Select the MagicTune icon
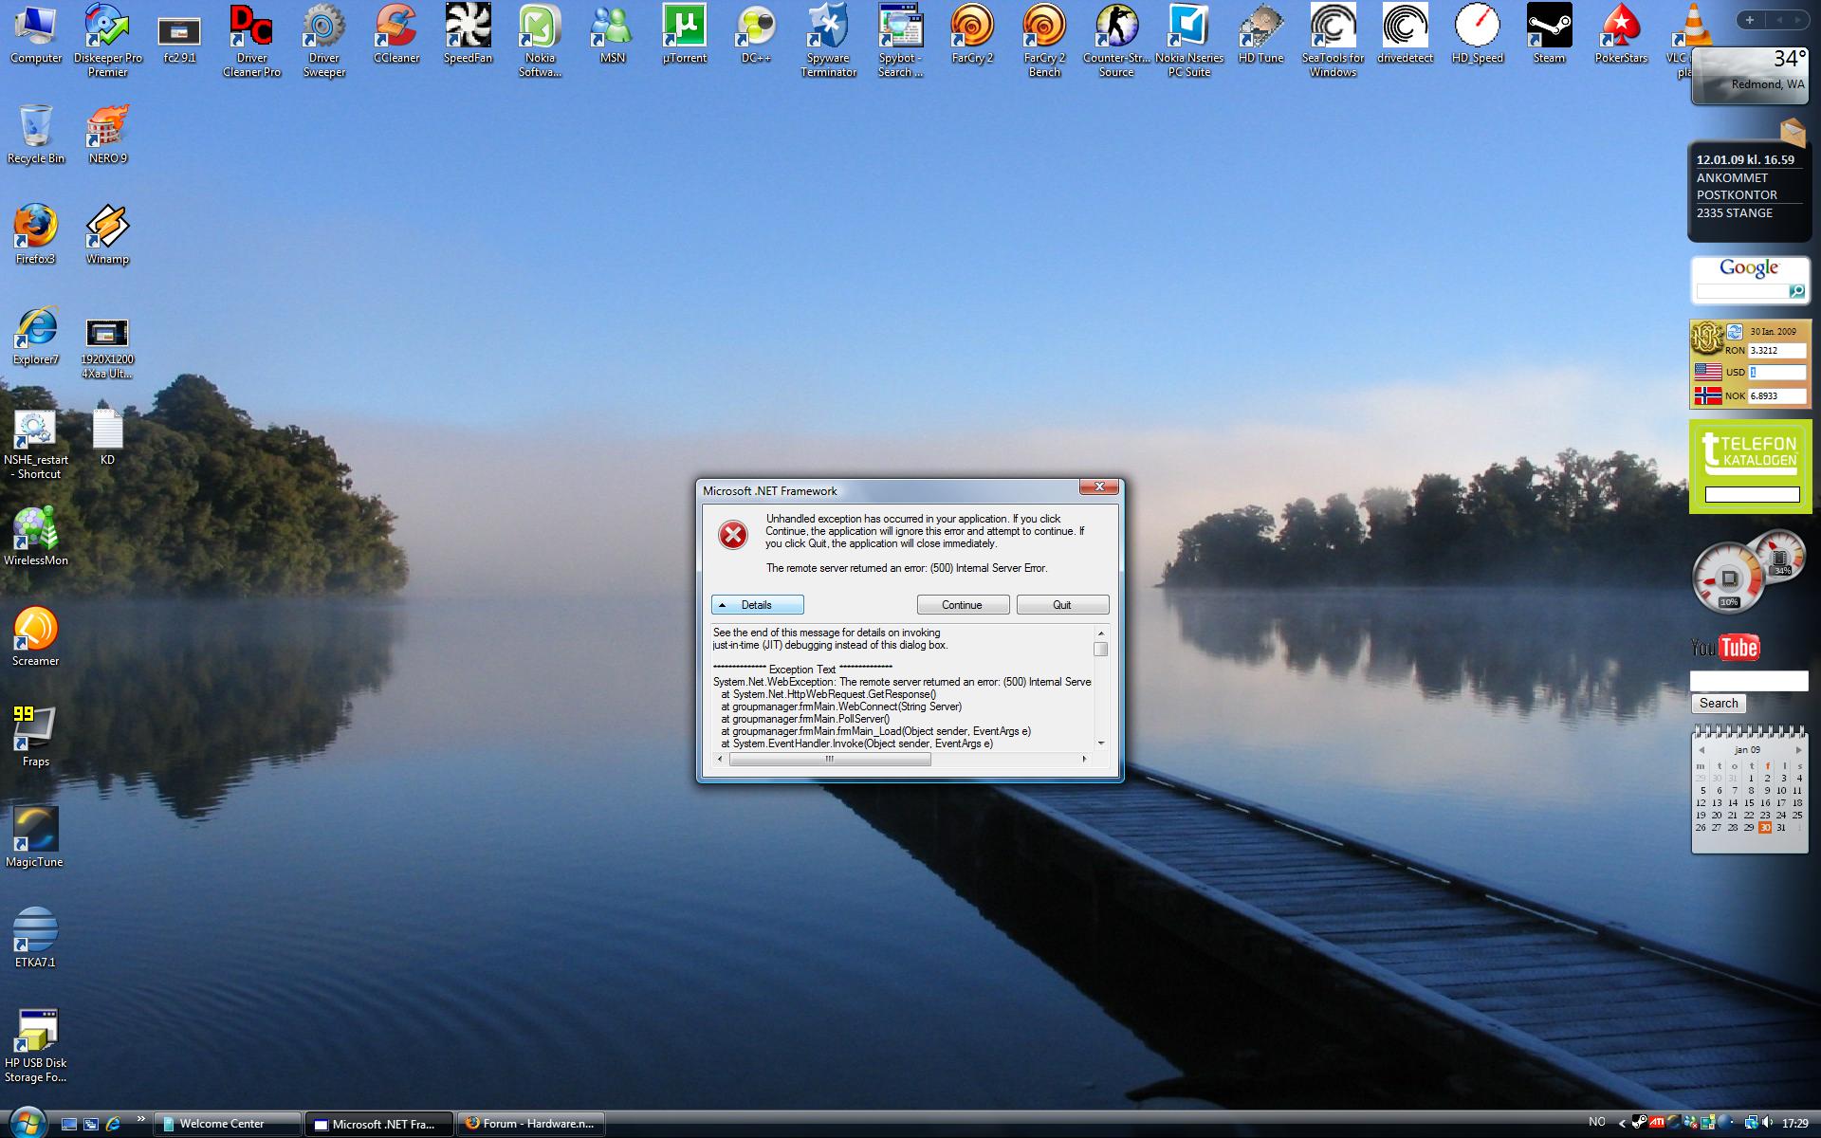This screenshot has height=1138, width=1821. coord(35,838)
